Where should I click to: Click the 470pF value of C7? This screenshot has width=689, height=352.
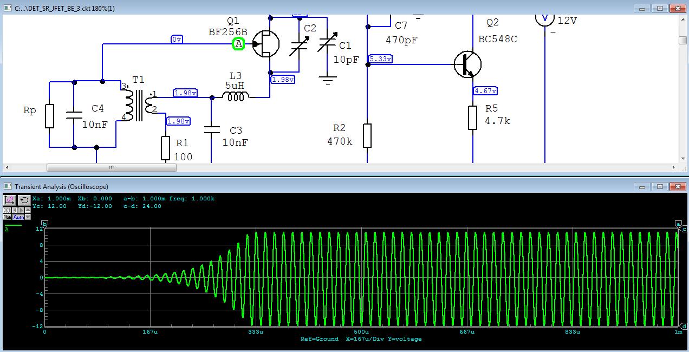point(402,40)
